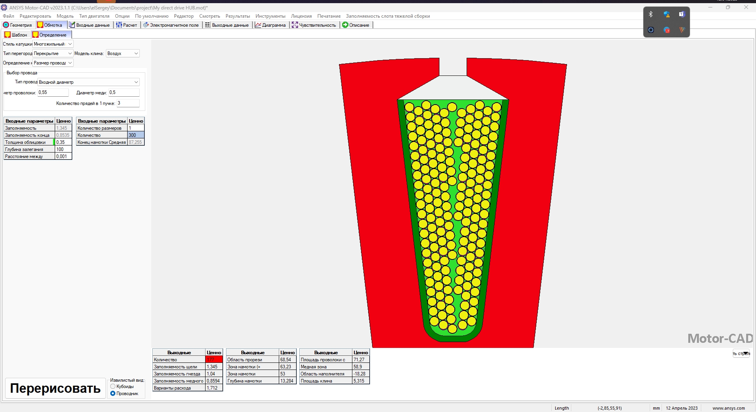This screenshot has height=412, width=756.
Task: Click the Bluetooth tray icon
Action: pos(650,14)
